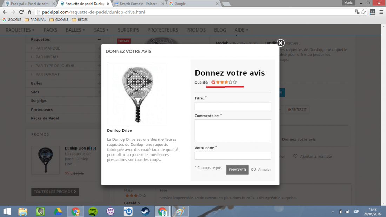Open Spotify from taskbar
This screenshot has height=217, width=386.
(93, 211)
